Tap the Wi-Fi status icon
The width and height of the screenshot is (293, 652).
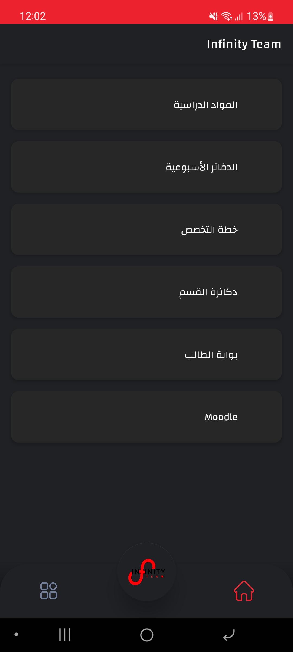tap(227, 17)
